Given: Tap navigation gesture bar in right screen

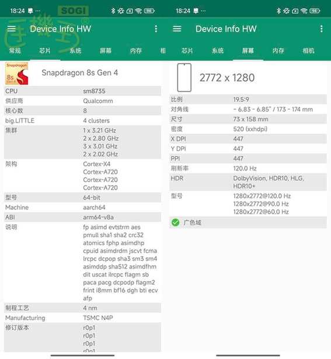Looking at the screenshot, I should 248,355.
